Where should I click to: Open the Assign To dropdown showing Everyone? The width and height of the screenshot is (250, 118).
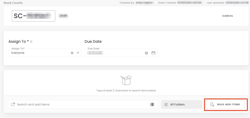[x=39, y=53]
